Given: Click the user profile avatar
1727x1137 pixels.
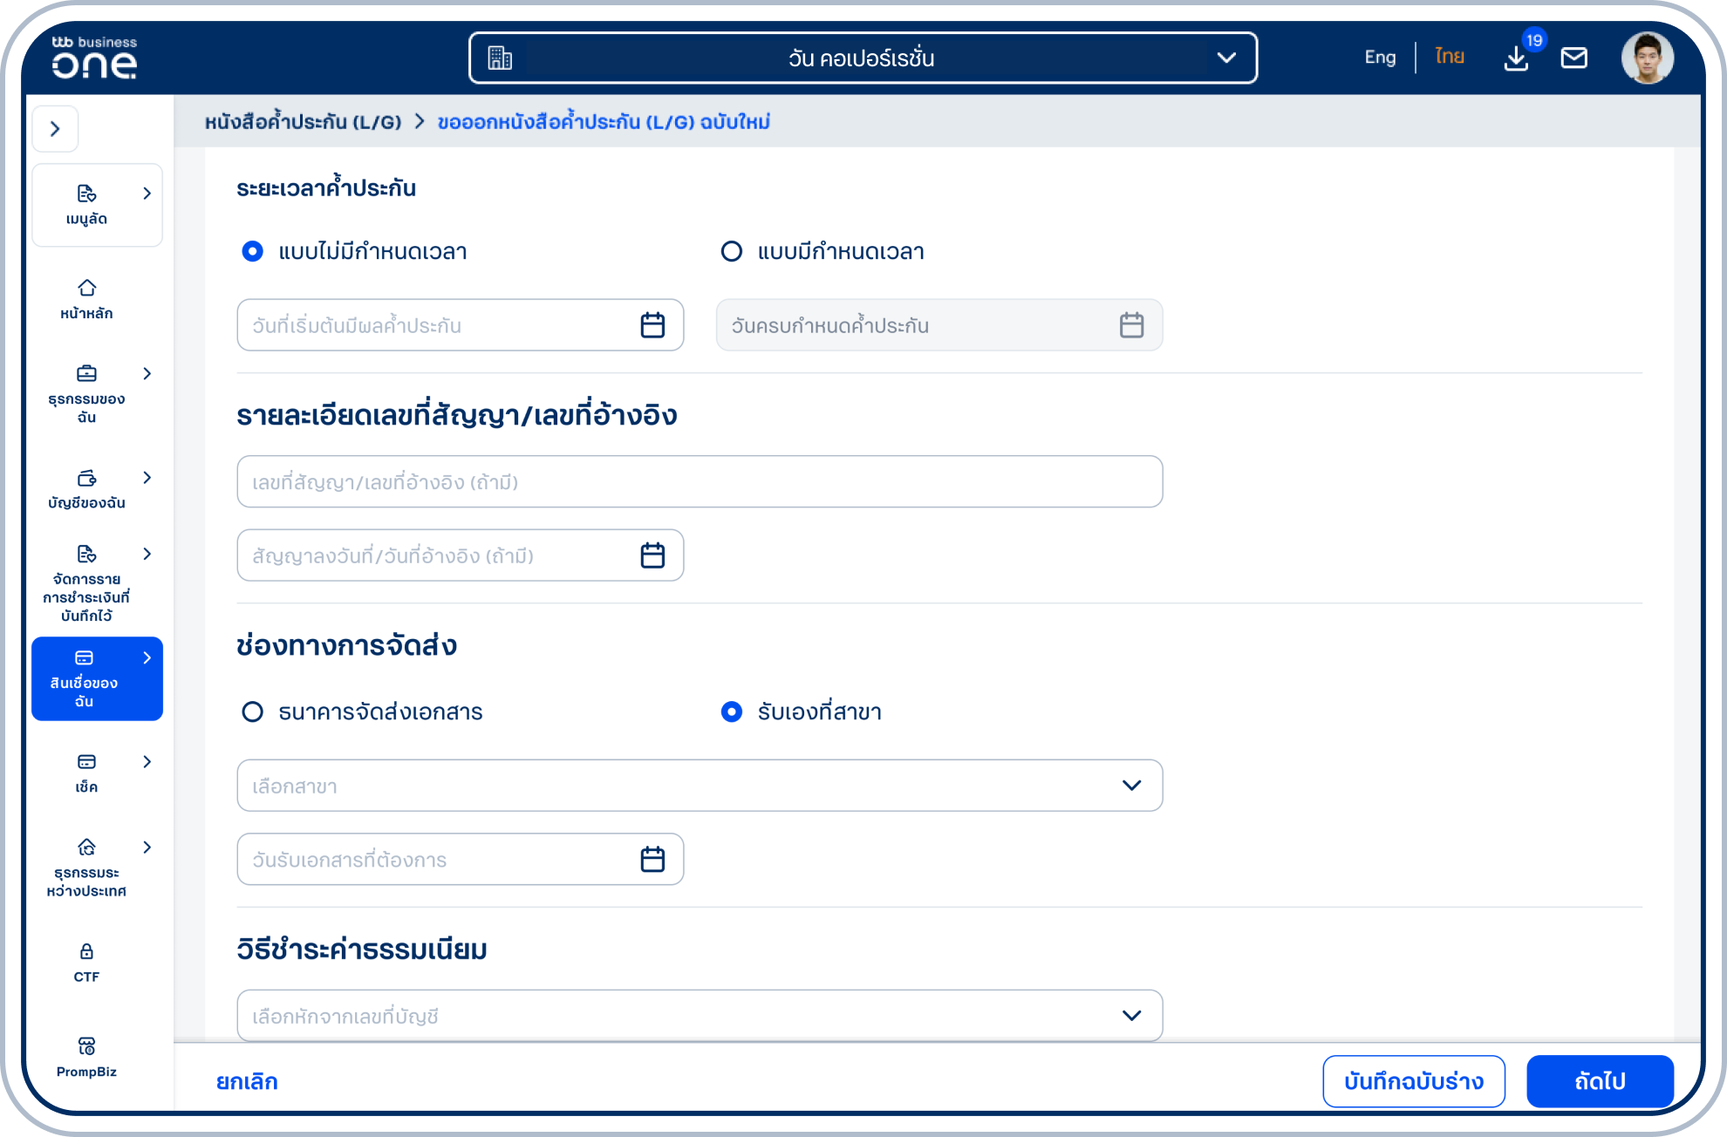Looking at the screenshot, I should tap(1647, 58).
